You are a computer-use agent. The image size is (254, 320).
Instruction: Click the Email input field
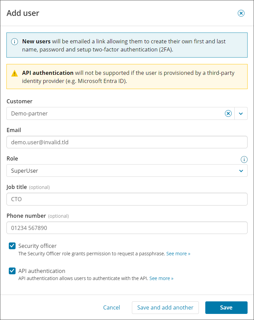pos(127,142)
